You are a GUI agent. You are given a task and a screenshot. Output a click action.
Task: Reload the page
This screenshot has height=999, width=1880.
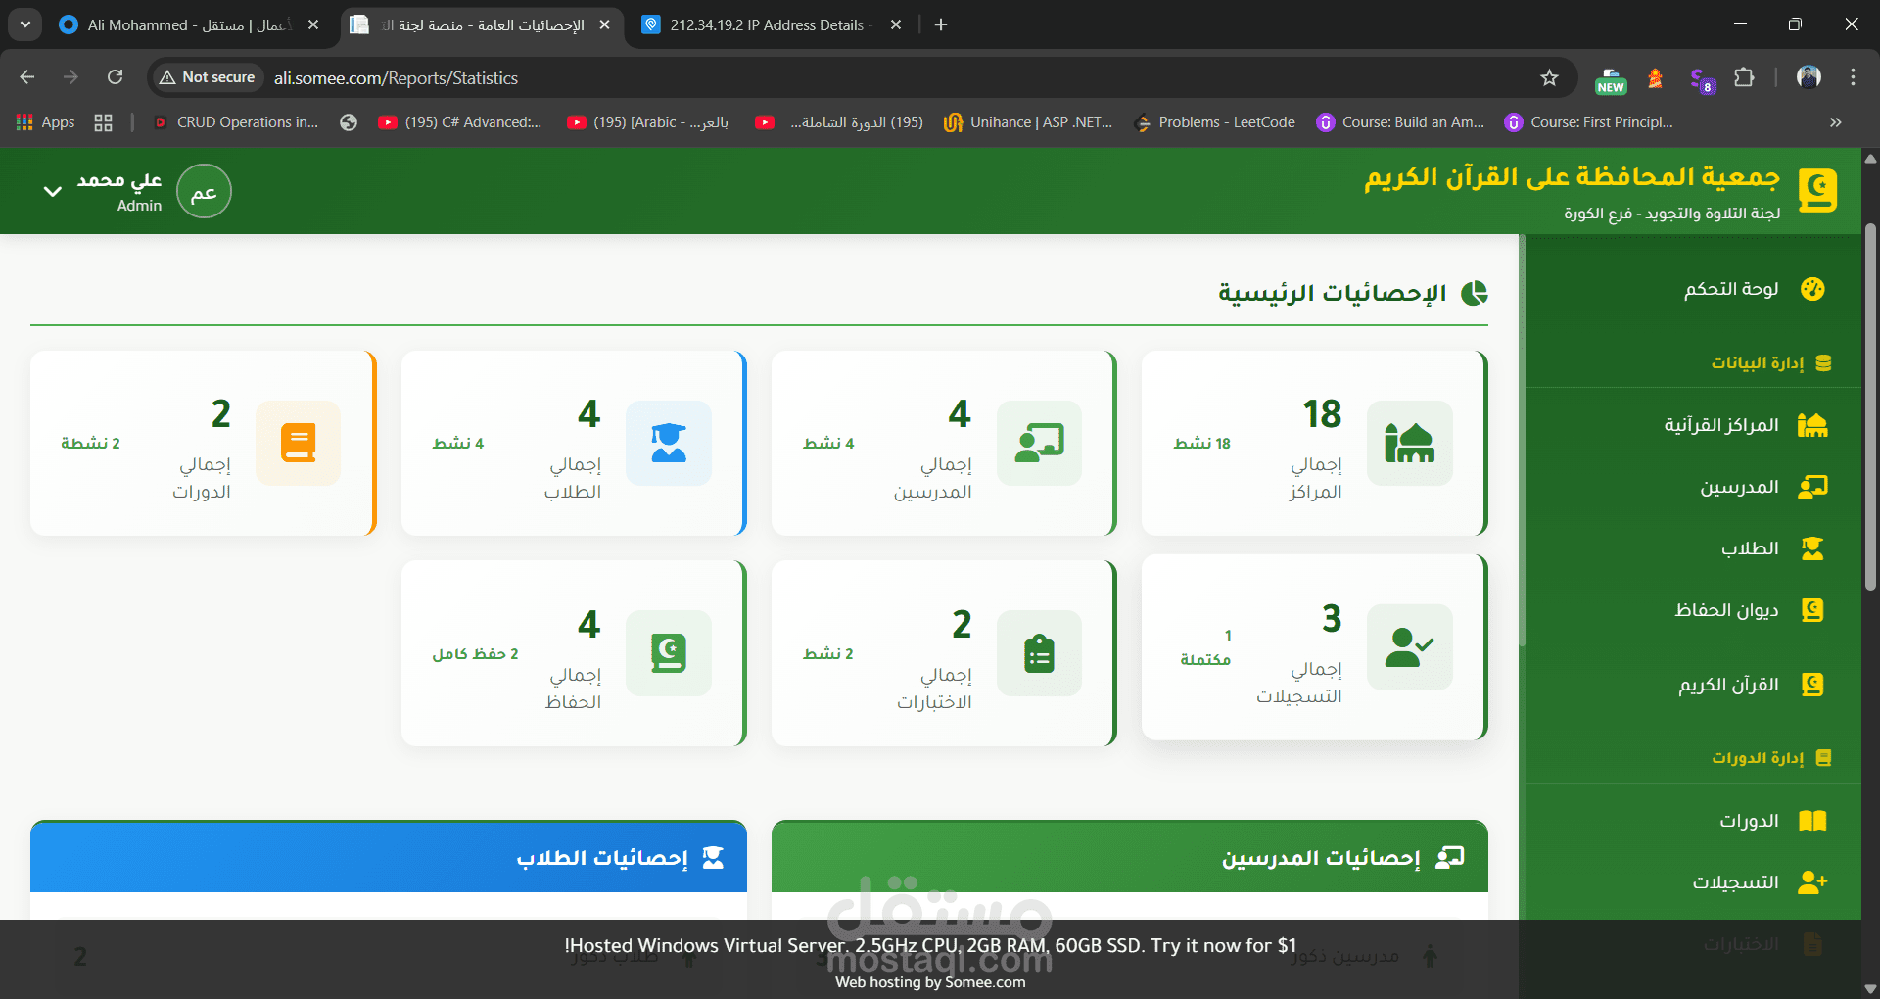coord(116,77)
